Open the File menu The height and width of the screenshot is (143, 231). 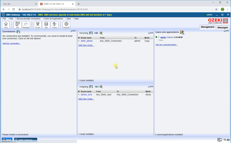[4, 19]
